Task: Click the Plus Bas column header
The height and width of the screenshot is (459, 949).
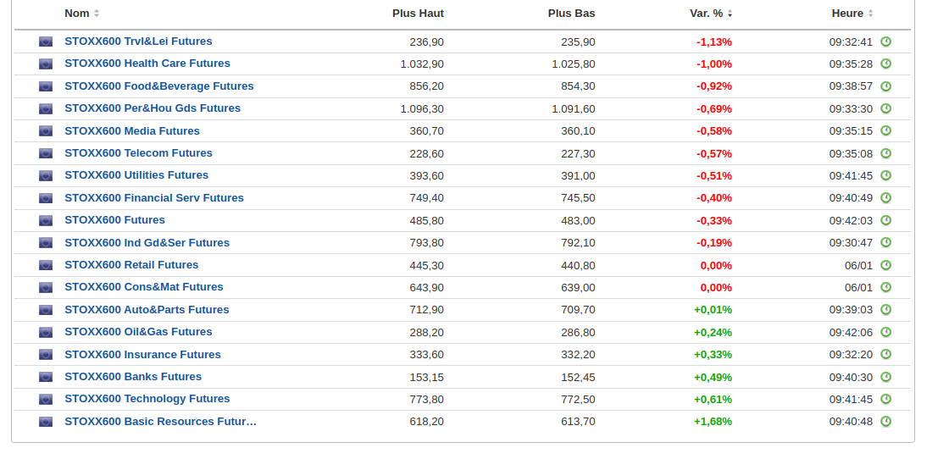Action: 571,14
